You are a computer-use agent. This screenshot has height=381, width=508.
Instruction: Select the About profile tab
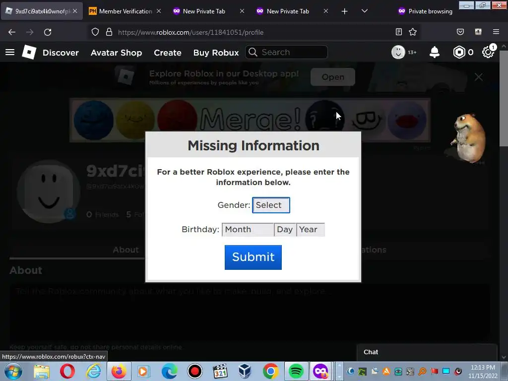(x=126, y=250)
